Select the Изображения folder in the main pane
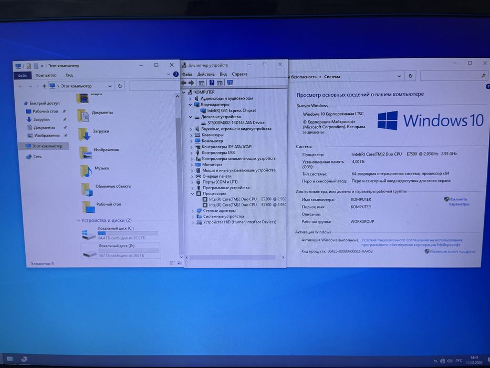 coord(99,152)
